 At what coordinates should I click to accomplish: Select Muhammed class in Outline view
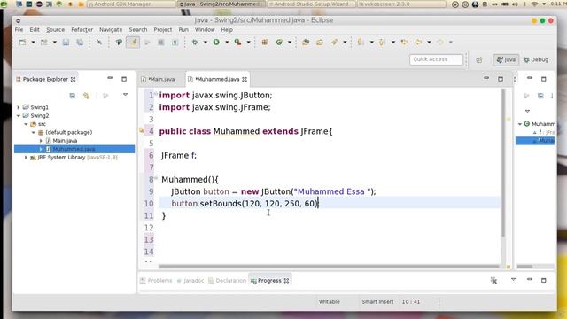tap(540, 124)
